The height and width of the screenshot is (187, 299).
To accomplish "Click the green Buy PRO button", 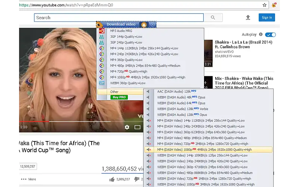I will click(119, 97).
